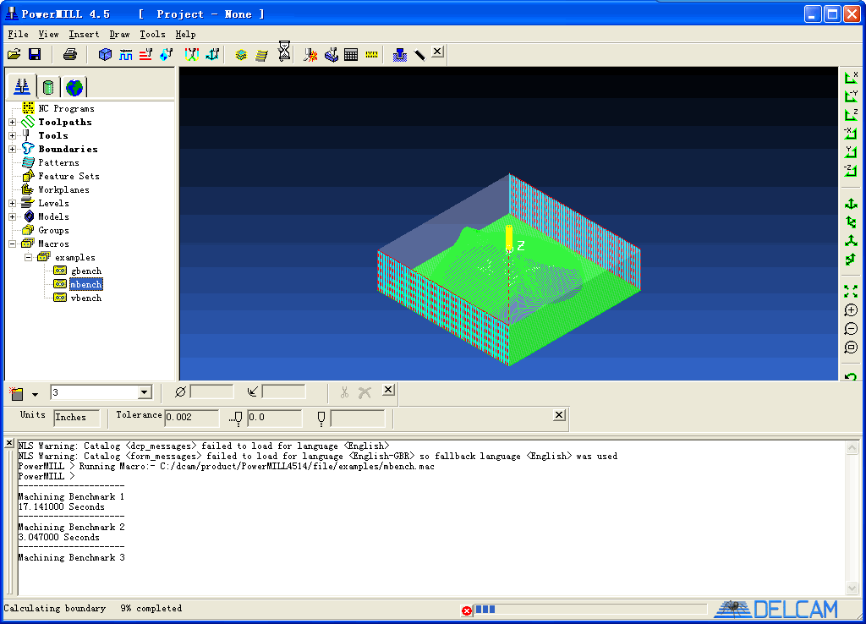Click the tool start point diamond icon
Image resolution: width=866 pixels, height=624 pixels.
pos(167,54)
